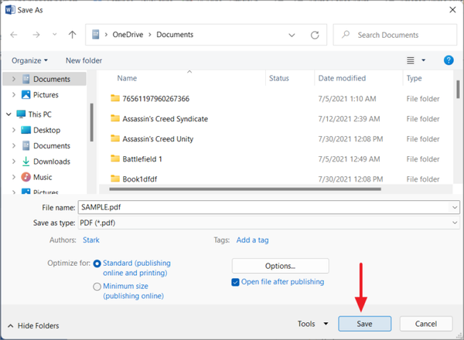464x340 pixels.
Task: Select the Music icon in sidebar
Action: 26,177
